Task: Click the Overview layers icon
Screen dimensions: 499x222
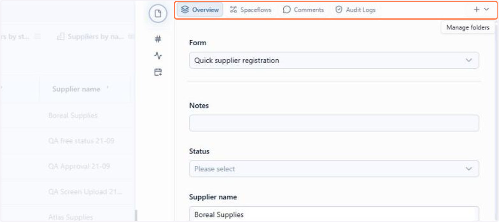Action: pos(185,10)
